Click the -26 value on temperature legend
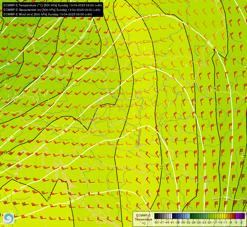The height and width of the screenshot is (227, 247). (199, 223)
